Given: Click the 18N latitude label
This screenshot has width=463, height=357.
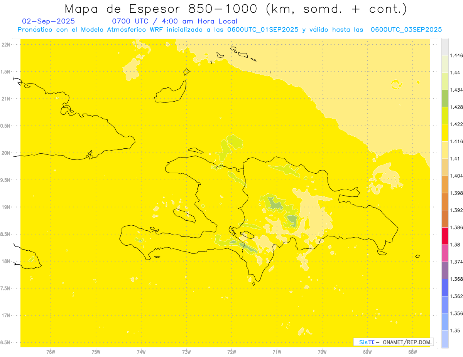Looking at the screenshot, I should coord(6,261).
